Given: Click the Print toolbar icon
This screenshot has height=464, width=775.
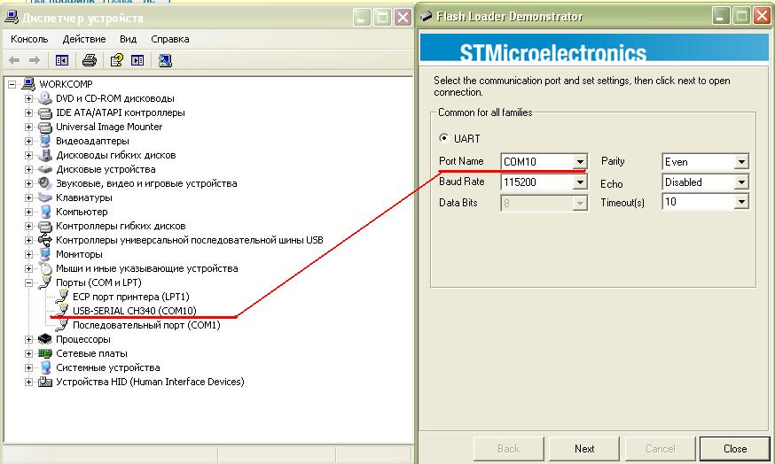Looking at the screenshot, I should [x=89, y=60].
